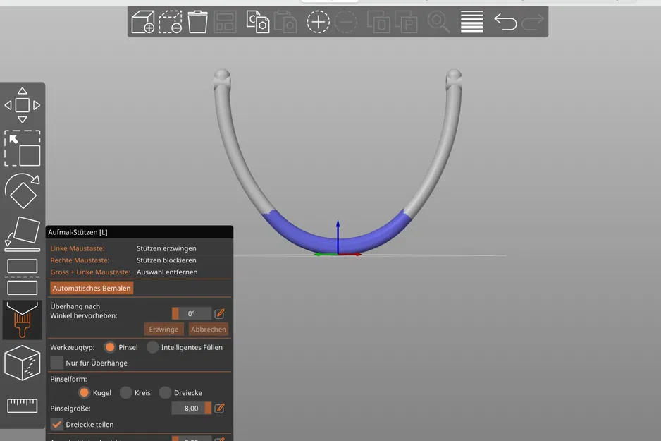This screenshot has height=441, width=661.
Task: Select the Cut tool in left toolbar
Action: pos(23,277)
